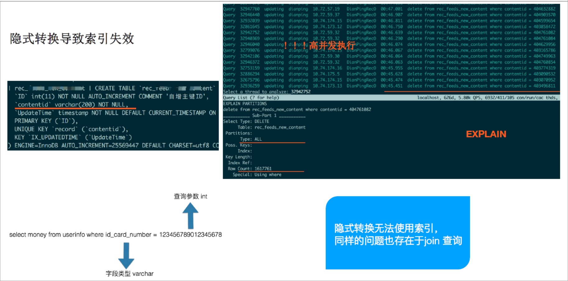Click the 'PRIMARY KEY (ID)' line
The height and width of the screenshot is (281, 568).
point(46,121)
